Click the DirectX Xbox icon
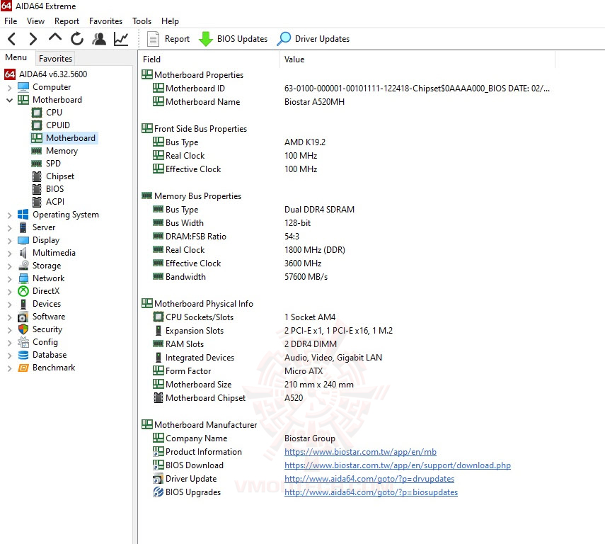Image resolution: width=605 pixels, height=544 pixels. tap(23, 291)
